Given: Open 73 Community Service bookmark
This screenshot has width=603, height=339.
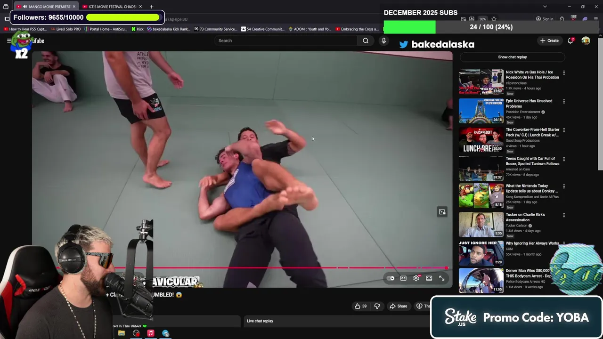Looking at the screenshot, I should (x=215, y=29).
